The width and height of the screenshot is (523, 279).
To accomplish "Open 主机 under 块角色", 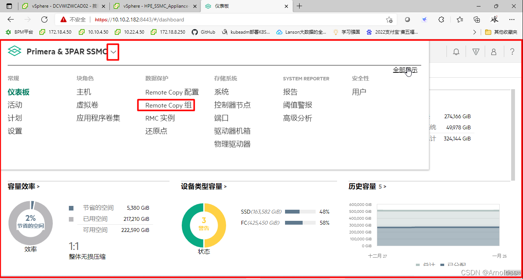I will coord(84,92).
